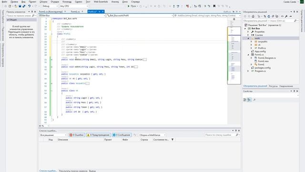Click the Save All icon in toolbar

(x=24, y=6)
